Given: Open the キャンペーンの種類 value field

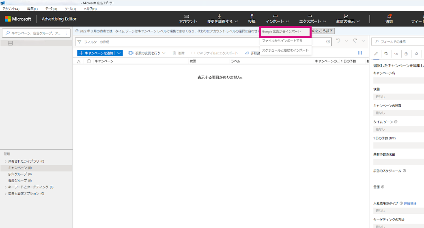Looking at the screenshot, I should click(x=398, y=113).
